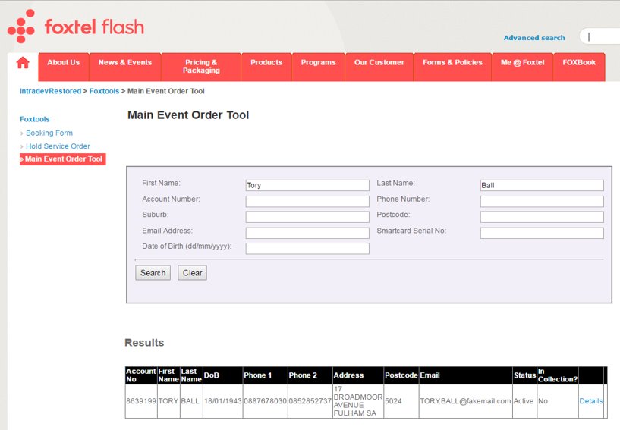Screen dimensions: 620x430
Task: Open the Programs menu
Action: (318, 67)
